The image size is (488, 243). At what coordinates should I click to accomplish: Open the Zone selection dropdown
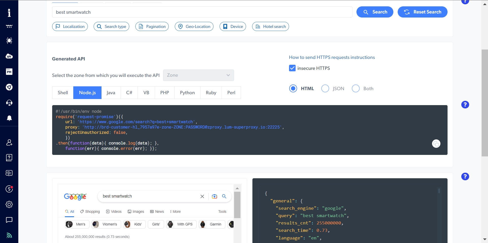pos(198,75)
